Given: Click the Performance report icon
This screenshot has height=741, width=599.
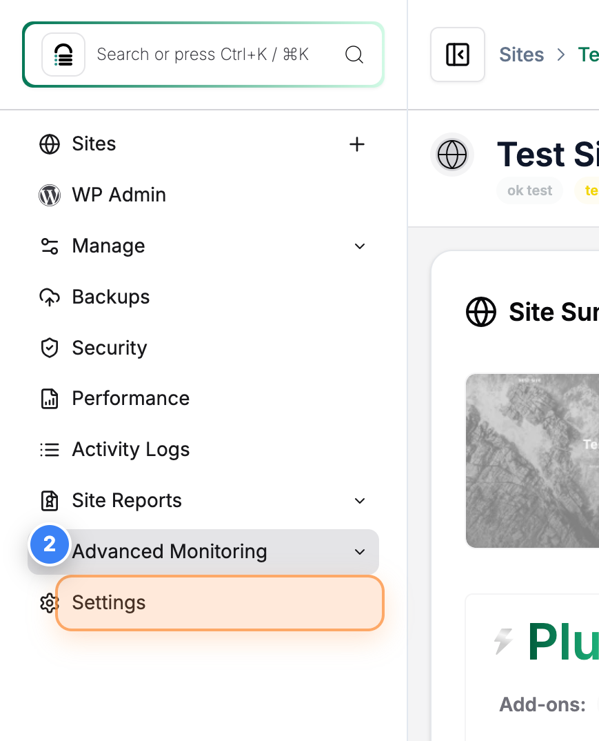Looking at the screenshot, I should tap(49, 398).
